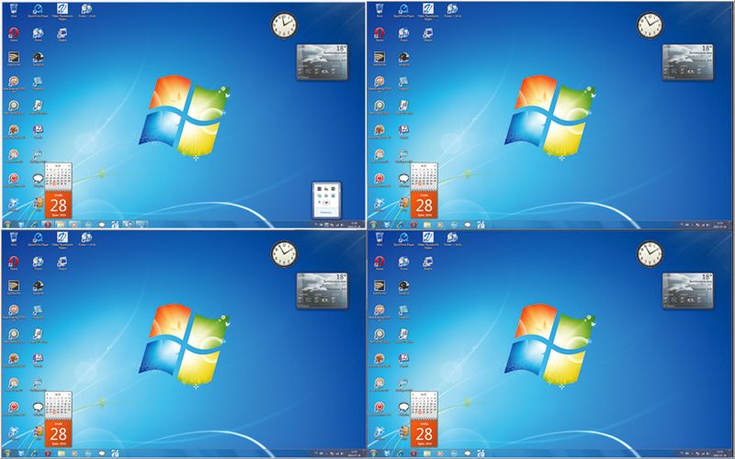Viewport: 735px width, 459px height.
Task: Open the folder icon in top-right taskbar
Action: [427, 225]
